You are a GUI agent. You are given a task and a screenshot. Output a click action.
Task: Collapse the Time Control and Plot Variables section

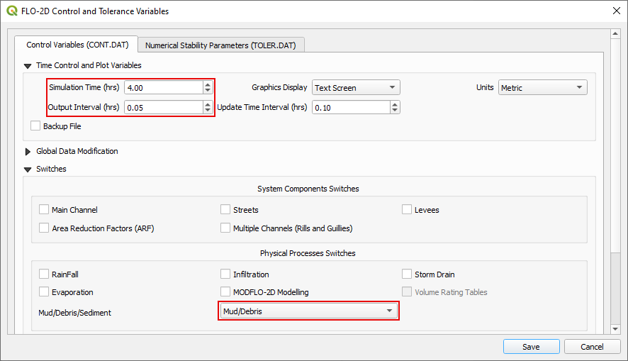coord(28,66)
